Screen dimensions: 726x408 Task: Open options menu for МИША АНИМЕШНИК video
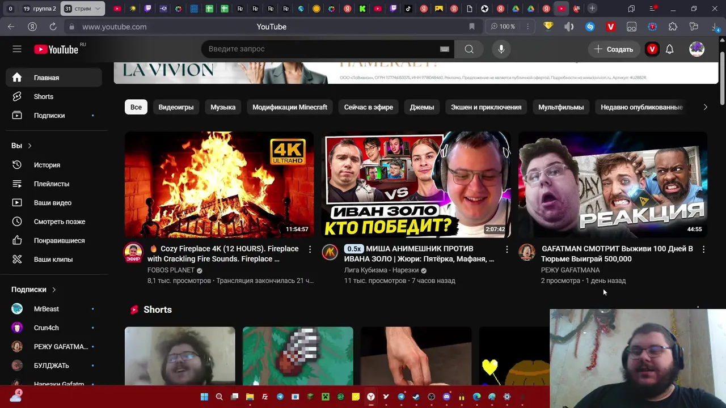click(506, 249)
